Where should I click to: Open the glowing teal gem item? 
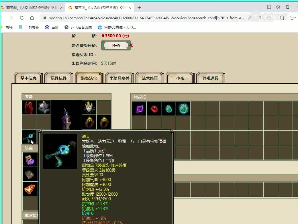(x=183, y=109)
